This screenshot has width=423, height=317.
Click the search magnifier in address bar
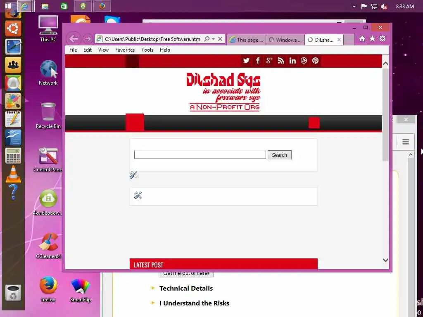(207, 39)
